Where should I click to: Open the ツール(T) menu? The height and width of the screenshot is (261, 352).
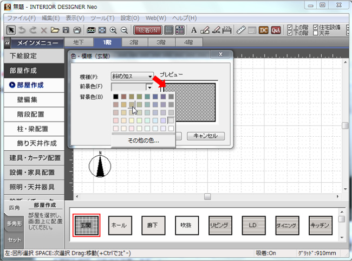[x=103, y=18]
